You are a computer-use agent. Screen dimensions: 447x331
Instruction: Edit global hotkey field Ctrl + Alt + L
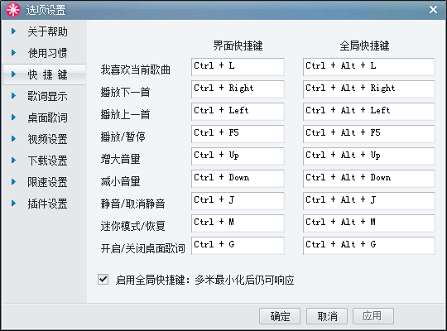coord(369,67)
